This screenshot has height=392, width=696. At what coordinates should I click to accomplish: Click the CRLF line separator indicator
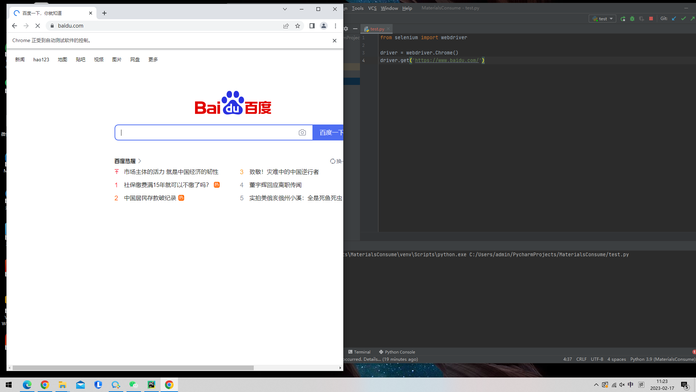[581, 359]
